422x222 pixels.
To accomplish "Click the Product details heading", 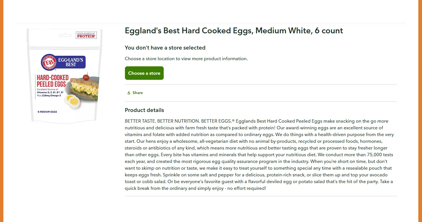I will point(144,110).
